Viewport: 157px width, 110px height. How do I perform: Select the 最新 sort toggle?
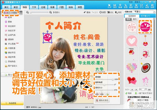(x=128, y=19)
